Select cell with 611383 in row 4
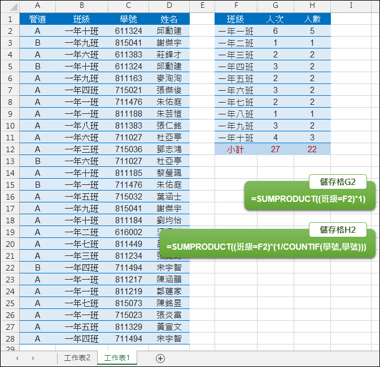This screenshot has width=380, height=367. click(x=128, y=55)
